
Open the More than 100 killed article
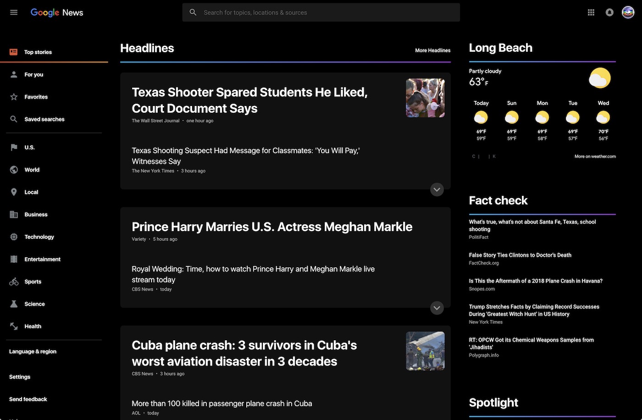coord(221,403)
